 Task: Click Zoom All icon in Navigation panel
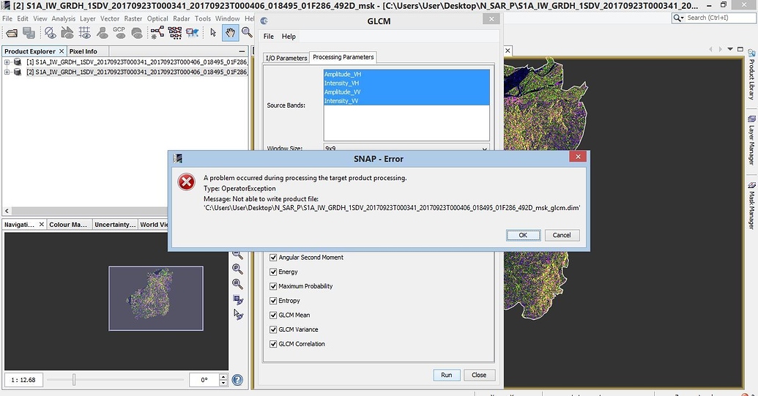click(237, 284)
